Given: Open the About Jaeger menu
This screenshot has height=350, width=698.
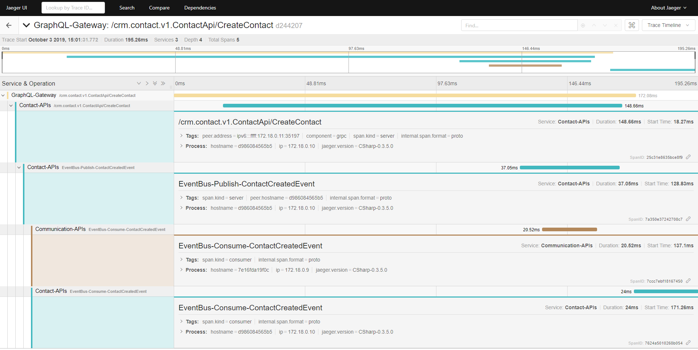Looking at the screenshot, I should point(668,8).
